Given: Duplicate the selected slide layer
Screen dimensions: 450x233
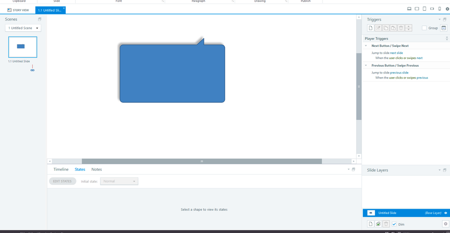Looking at the screenshot, I should coord(378,224).
